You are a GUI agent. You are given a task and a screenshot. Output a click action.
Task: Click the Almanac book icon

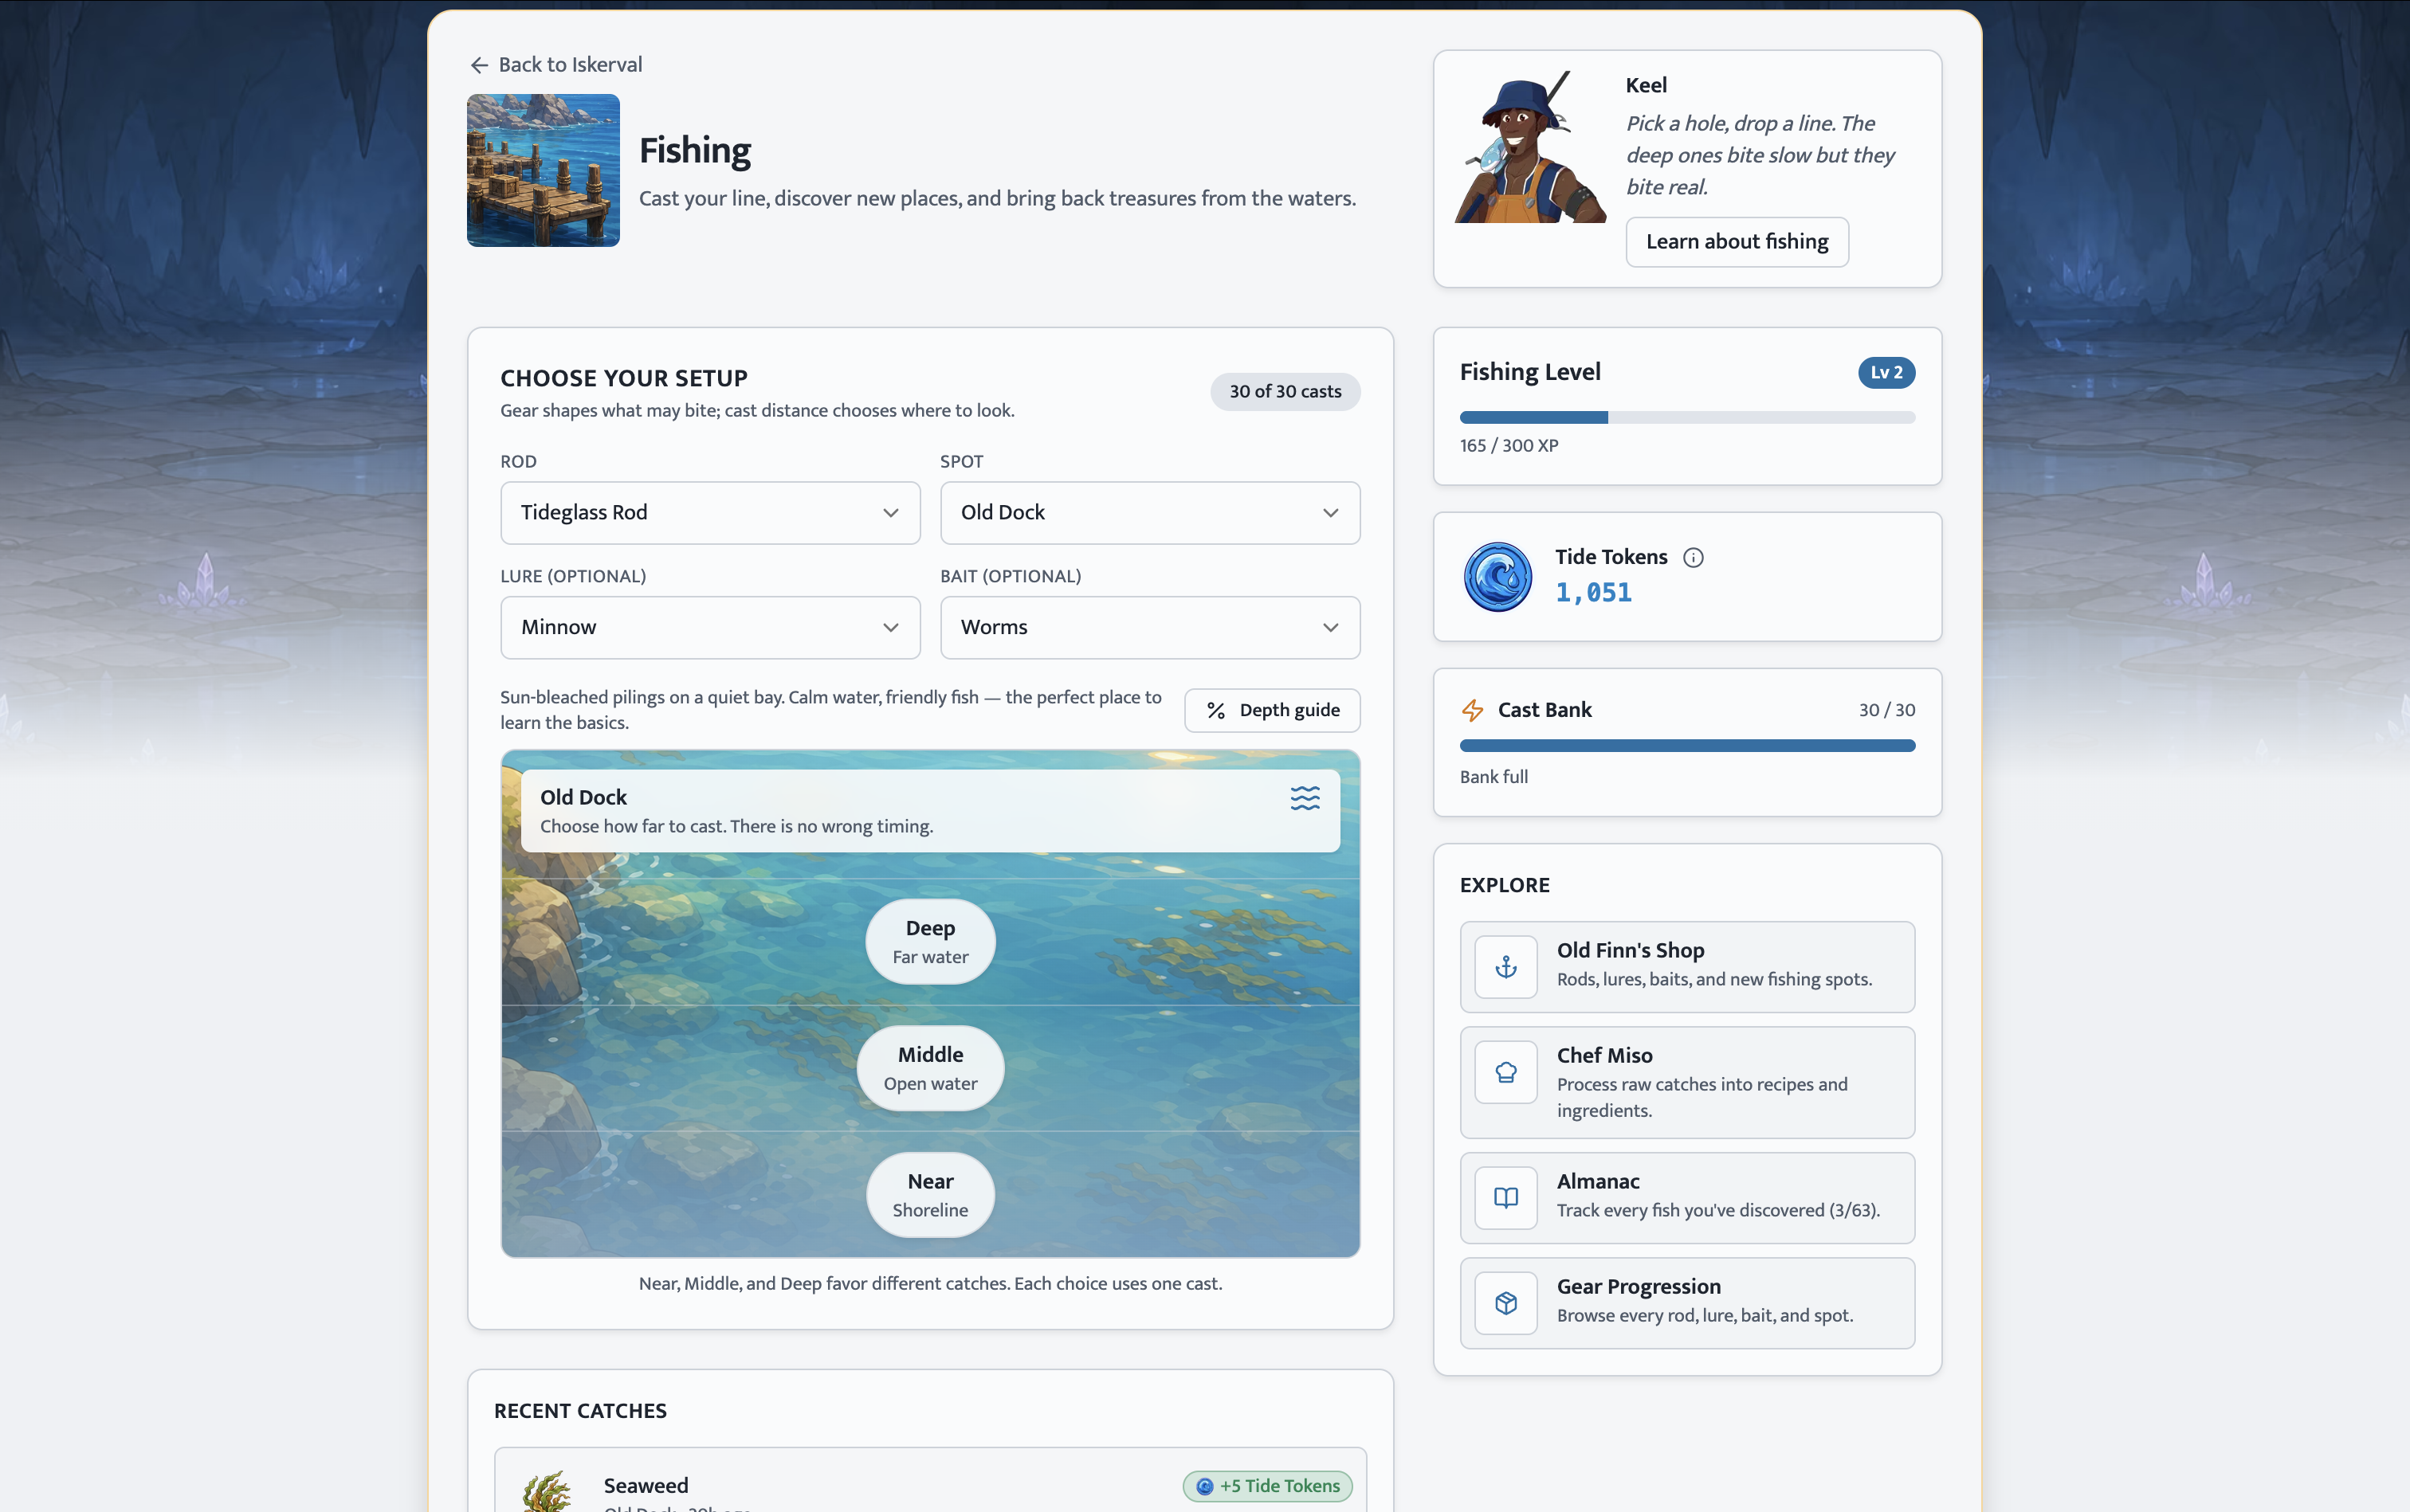pos(1505,1198)
